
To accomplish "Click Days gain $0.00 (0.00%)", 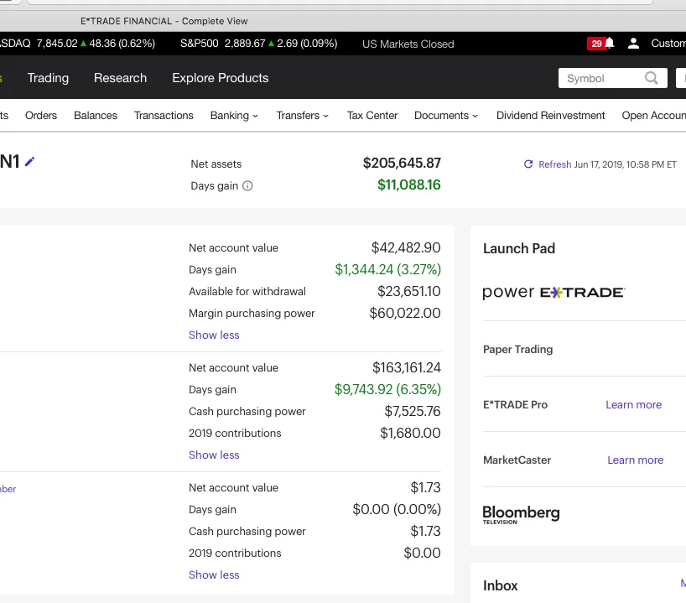I will [397, 509].
